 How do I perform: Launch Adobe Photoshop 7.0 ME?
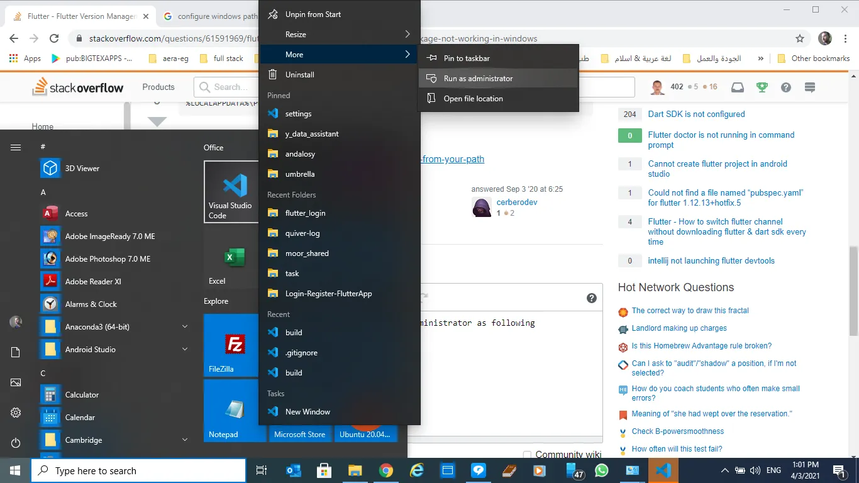pos(113,259)
